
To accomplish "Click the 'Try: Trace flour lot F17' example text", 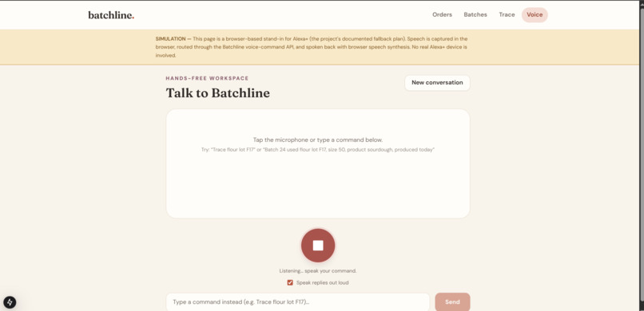I will pyautogui.click(x=318, y=150).
